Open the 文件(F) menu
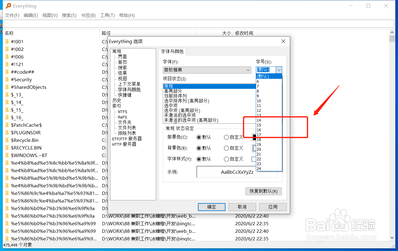The image size is (398, 251). pyautogui.click(x=12, y=15)
